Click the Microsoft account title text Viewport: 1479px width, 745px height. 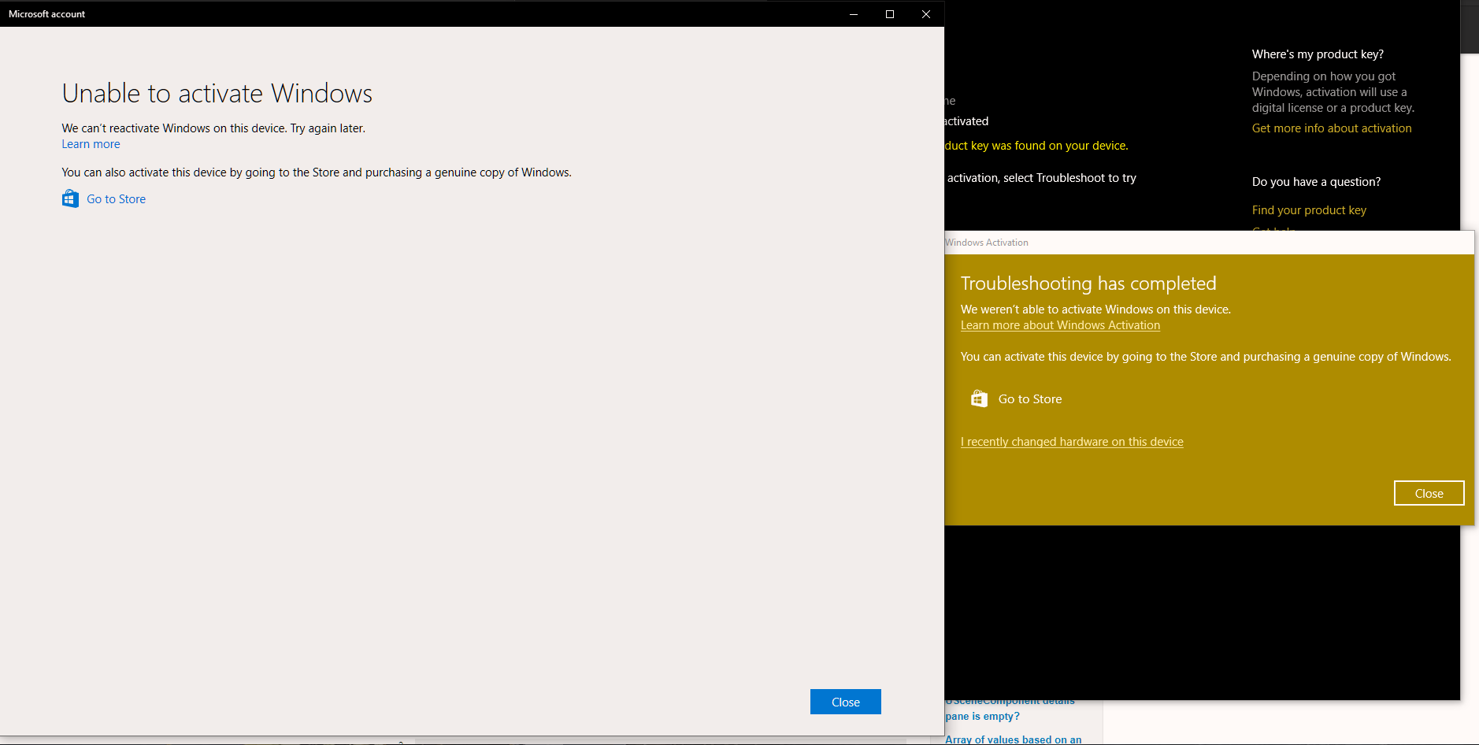click(46, 14)
